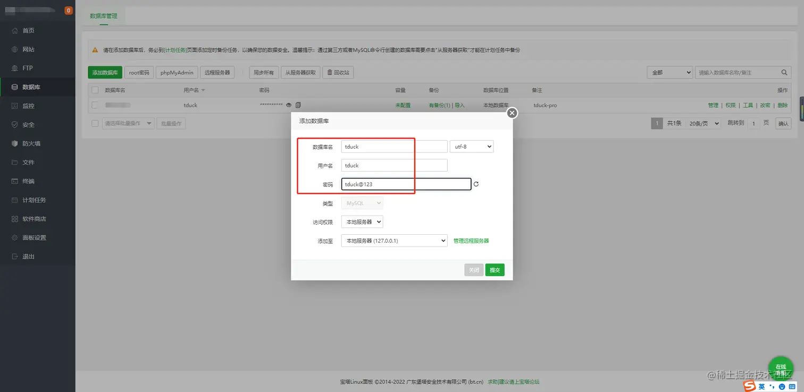The image size is (804, 392).
Task: Open 请选择批量操作 dropdown
Action: coord(128,123)
